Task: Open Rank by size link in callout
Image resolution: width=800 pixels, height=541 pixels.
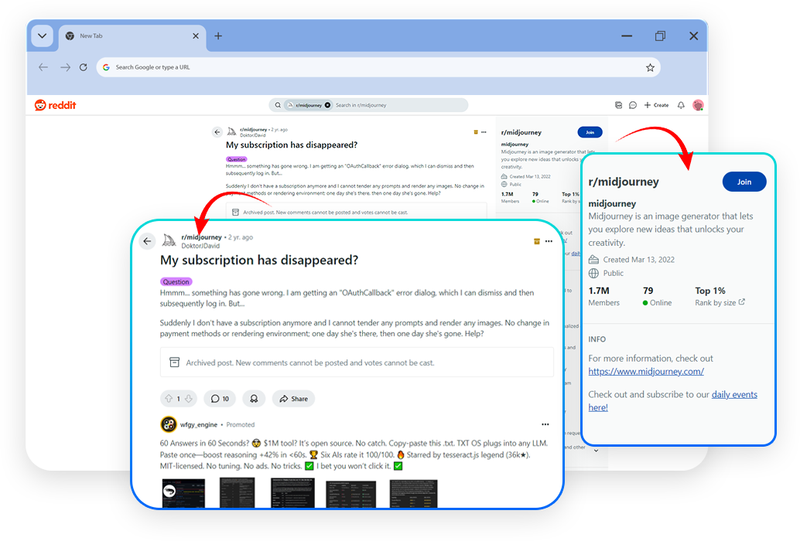Action: 720,303
